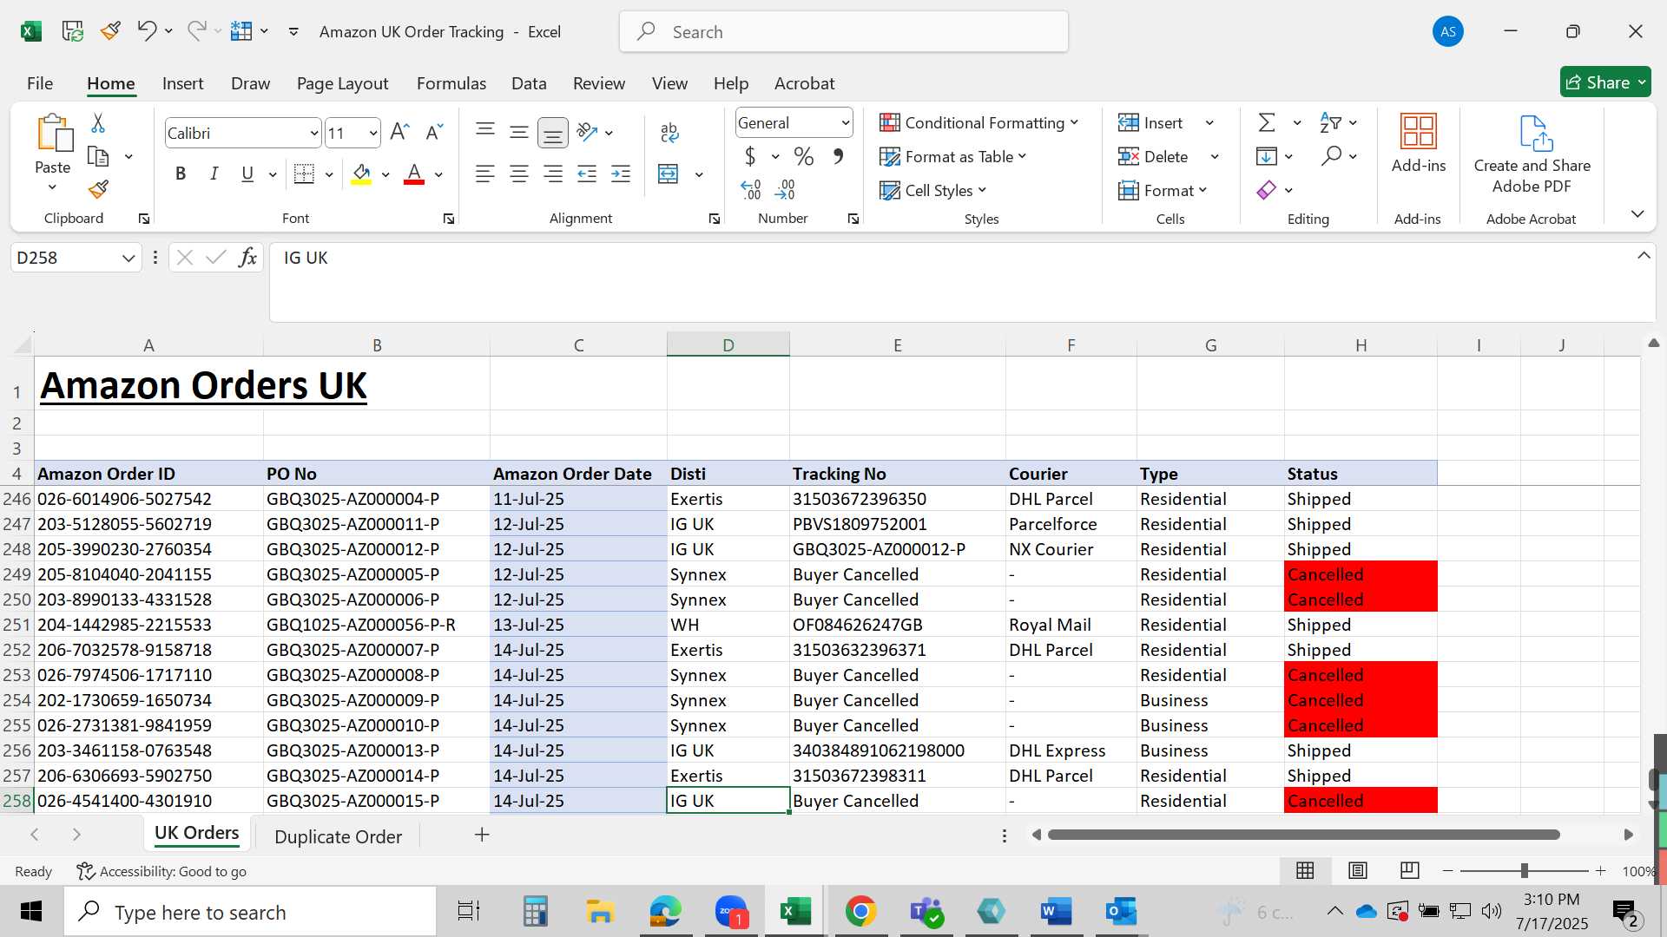This screenshot has height=937, width=1667.
Task: Click the Insert Function fx icon
Action: pos(248,257)
